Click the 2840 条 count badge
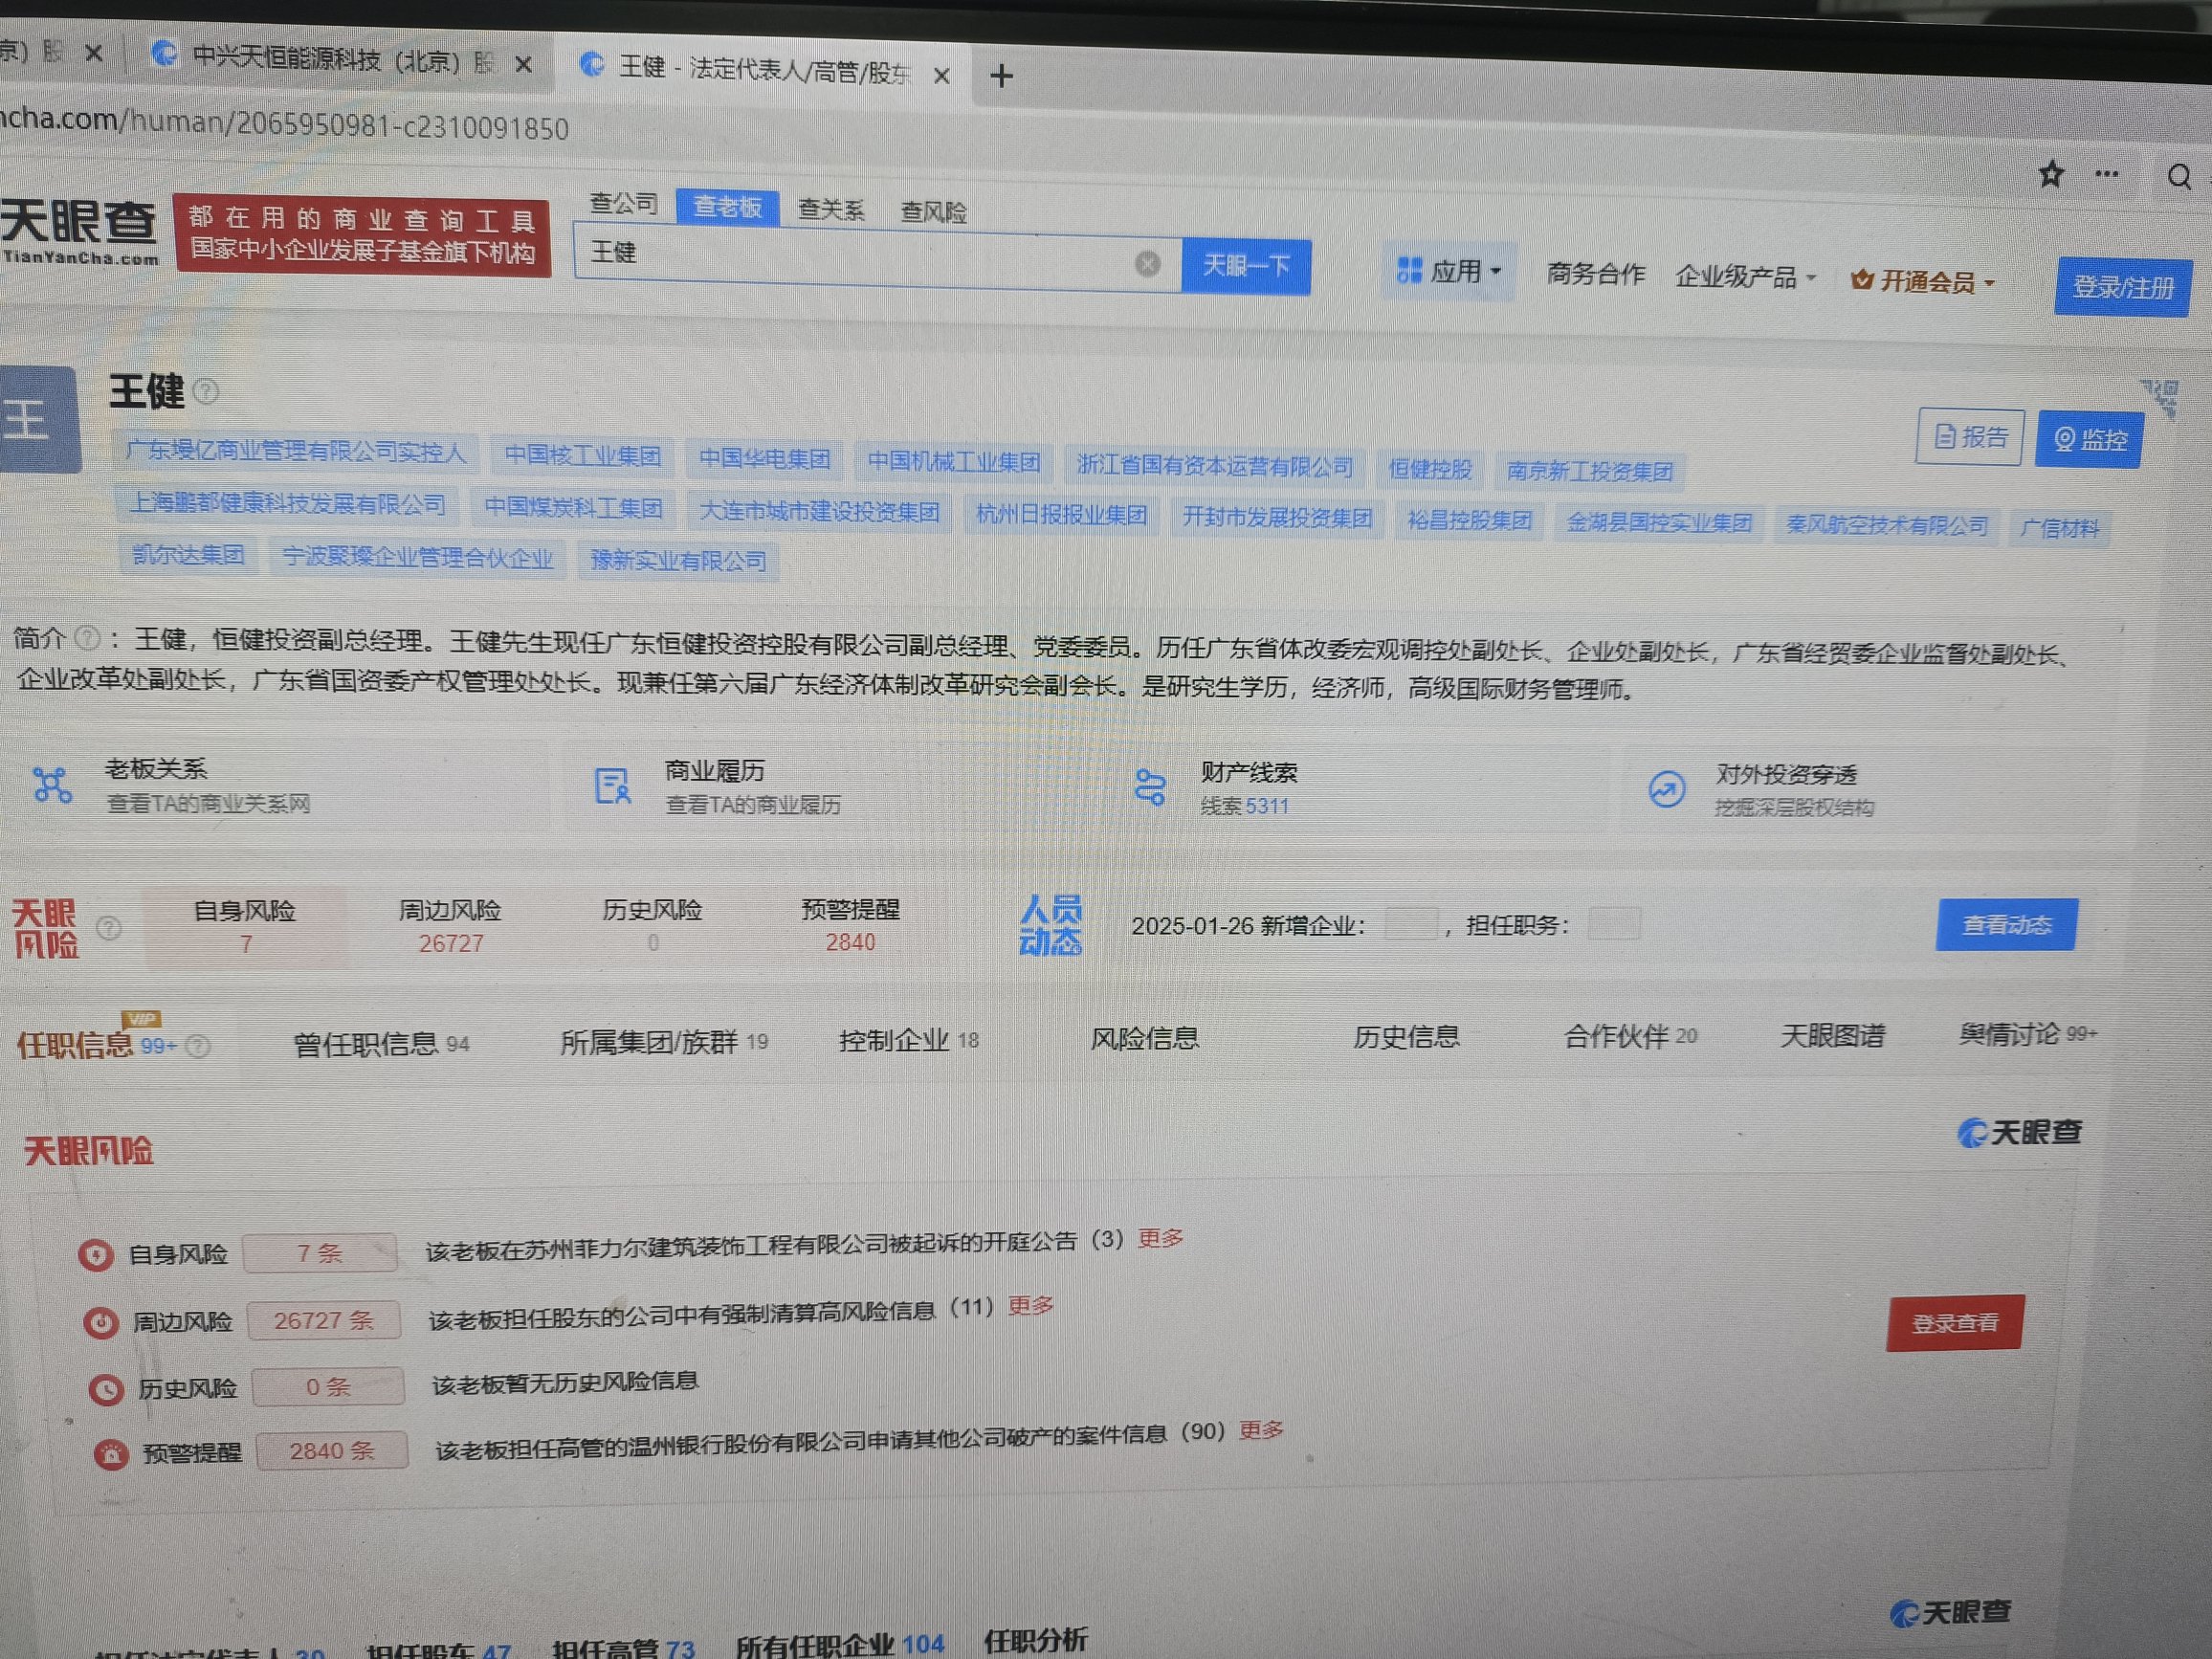Image resolution: width=2212 pixels, height=1659 pixels. 332,1451
